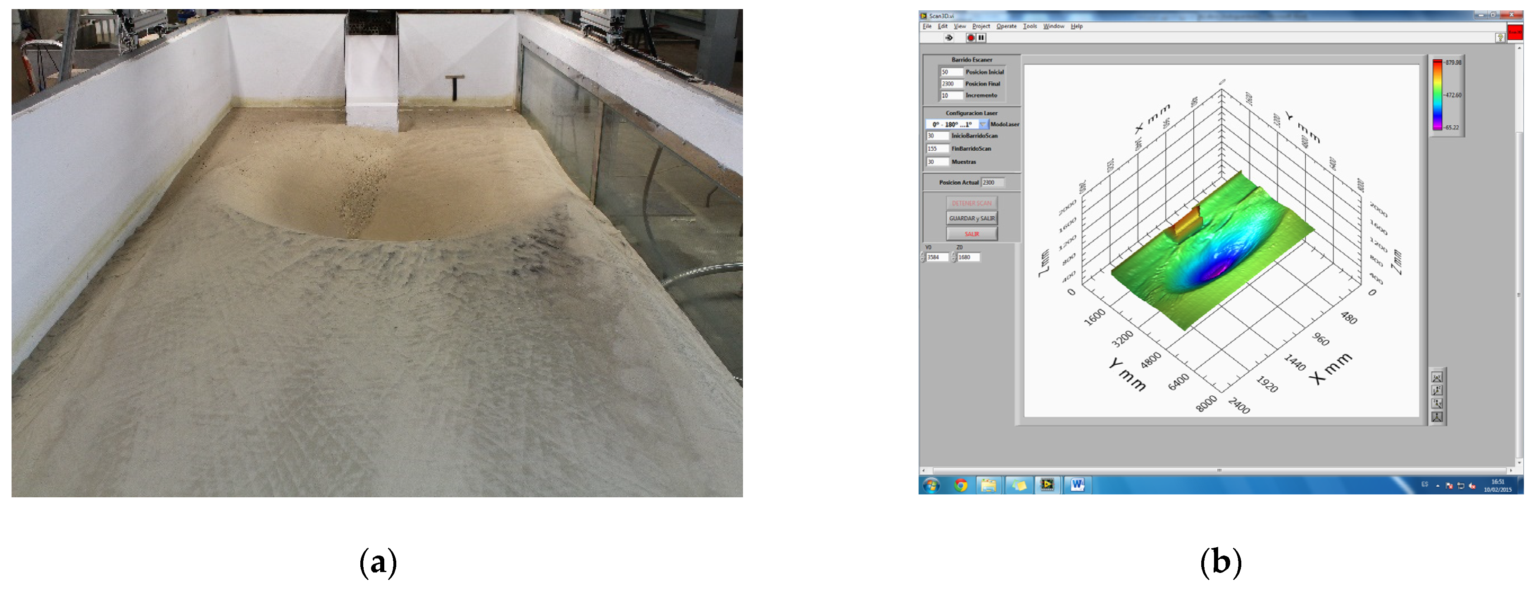Click the Muestras input field
Image resolution: width=1538 pixels, height=589 pixels.
tap(936, 162)
